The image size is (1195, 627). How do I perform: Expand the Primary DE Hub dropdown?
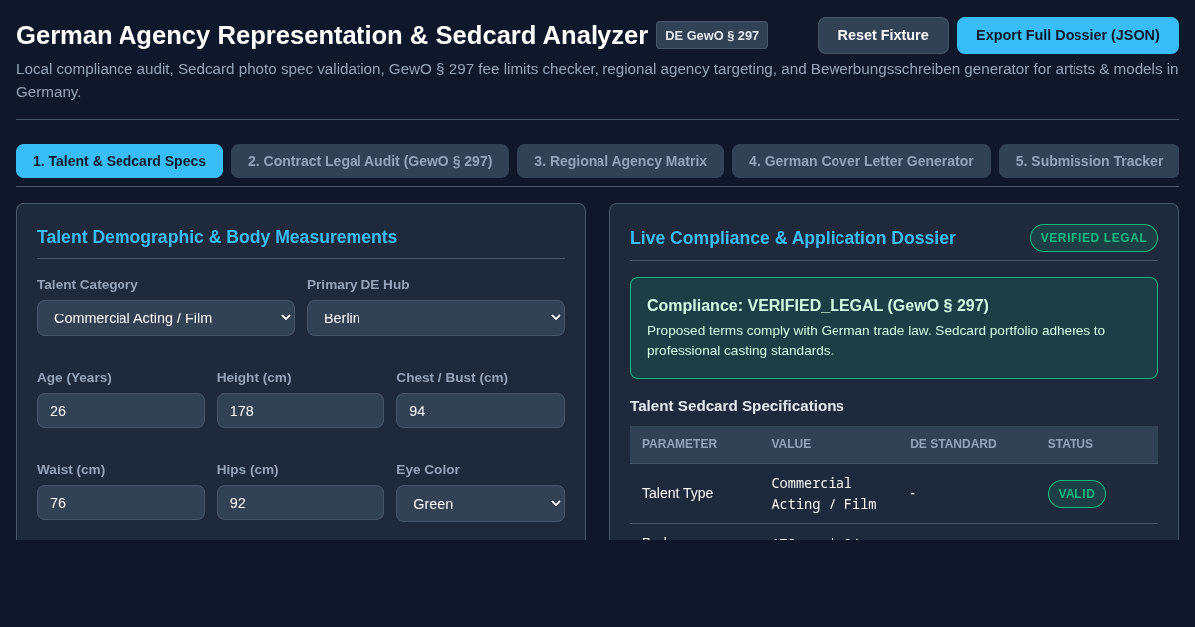pyautogui.click(x=435, y=317)
